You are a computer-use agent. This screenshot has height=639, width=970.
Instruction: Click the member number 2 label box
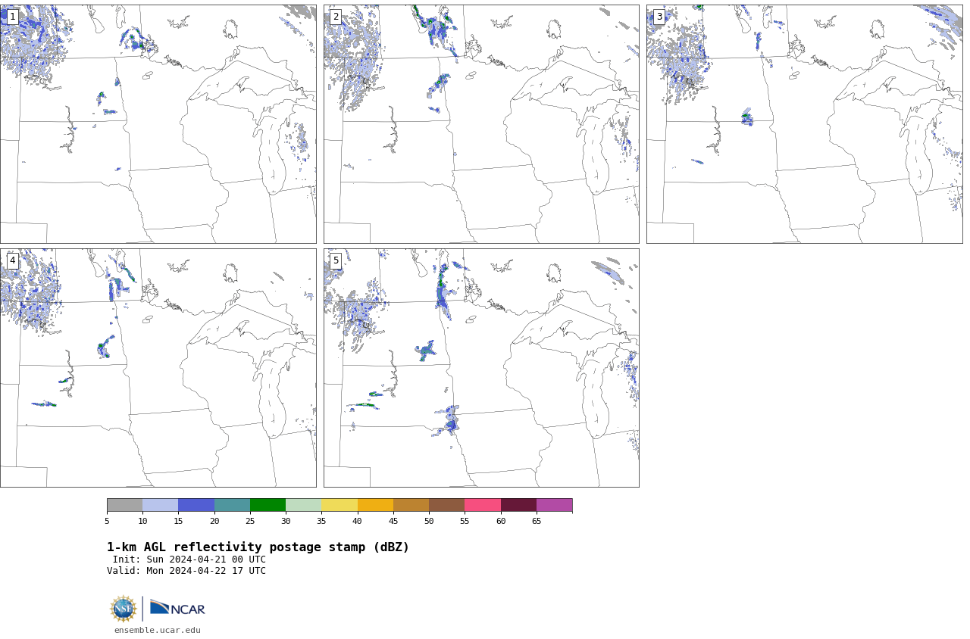336,17
